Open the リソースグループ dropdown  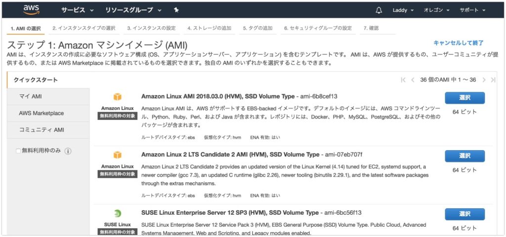click(x=133, y=10)
